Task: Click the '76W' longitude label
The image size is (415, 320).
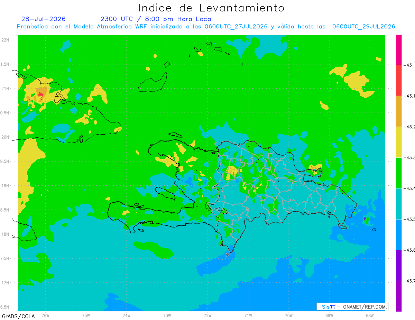Action: coord(45,316)
